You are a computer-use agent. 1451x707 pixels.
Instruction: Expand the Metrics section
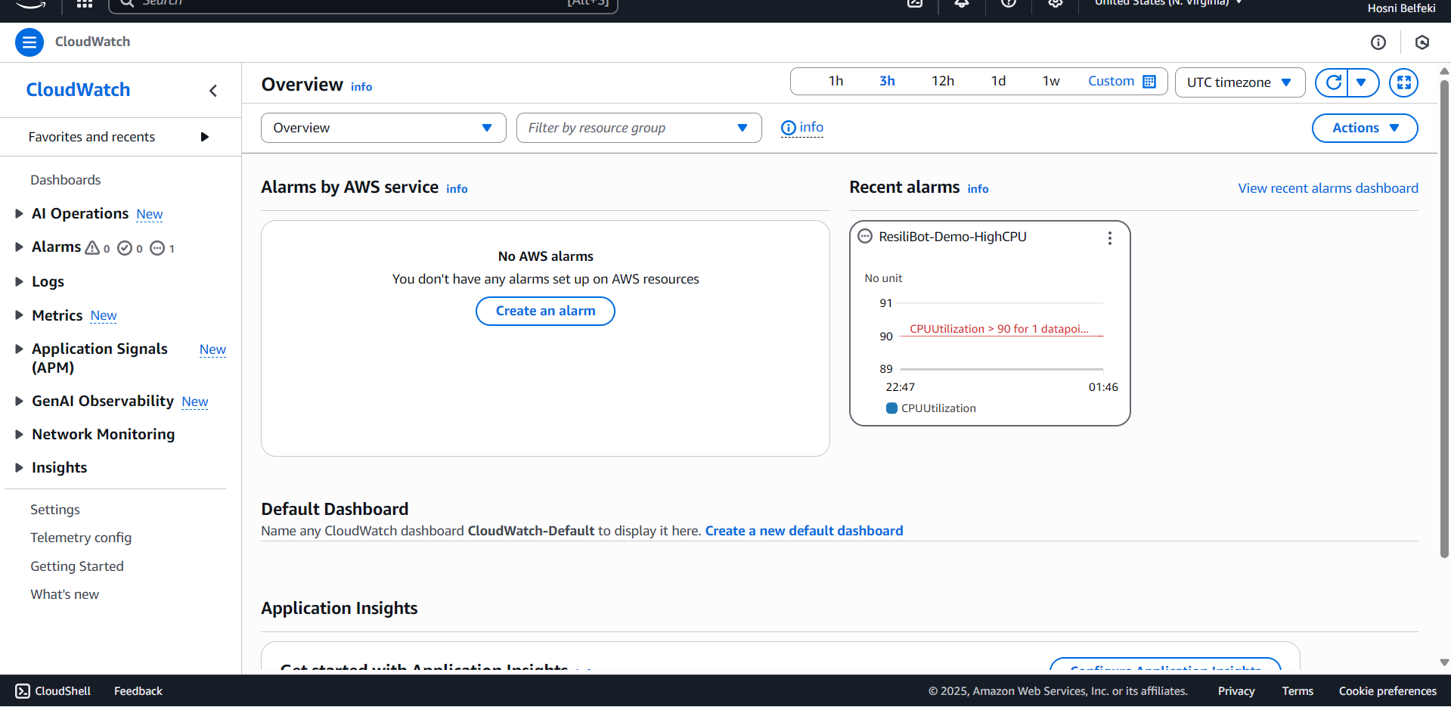point(20,315)
